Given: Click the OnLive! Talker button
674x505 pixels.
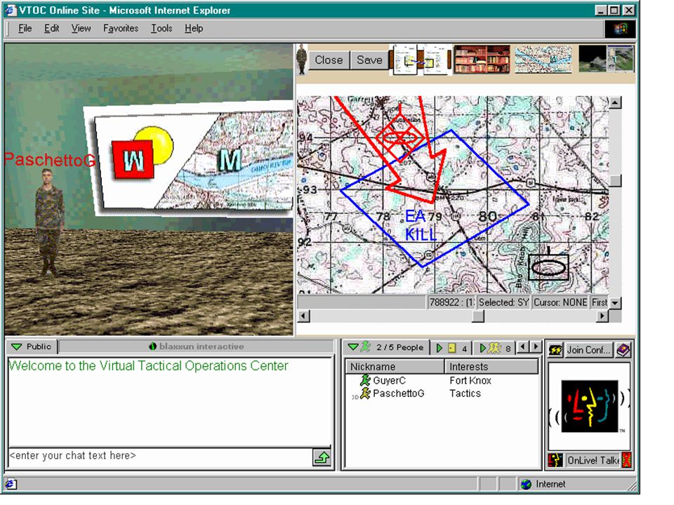Looking at the screenshot, I should (x=593, y=460).
